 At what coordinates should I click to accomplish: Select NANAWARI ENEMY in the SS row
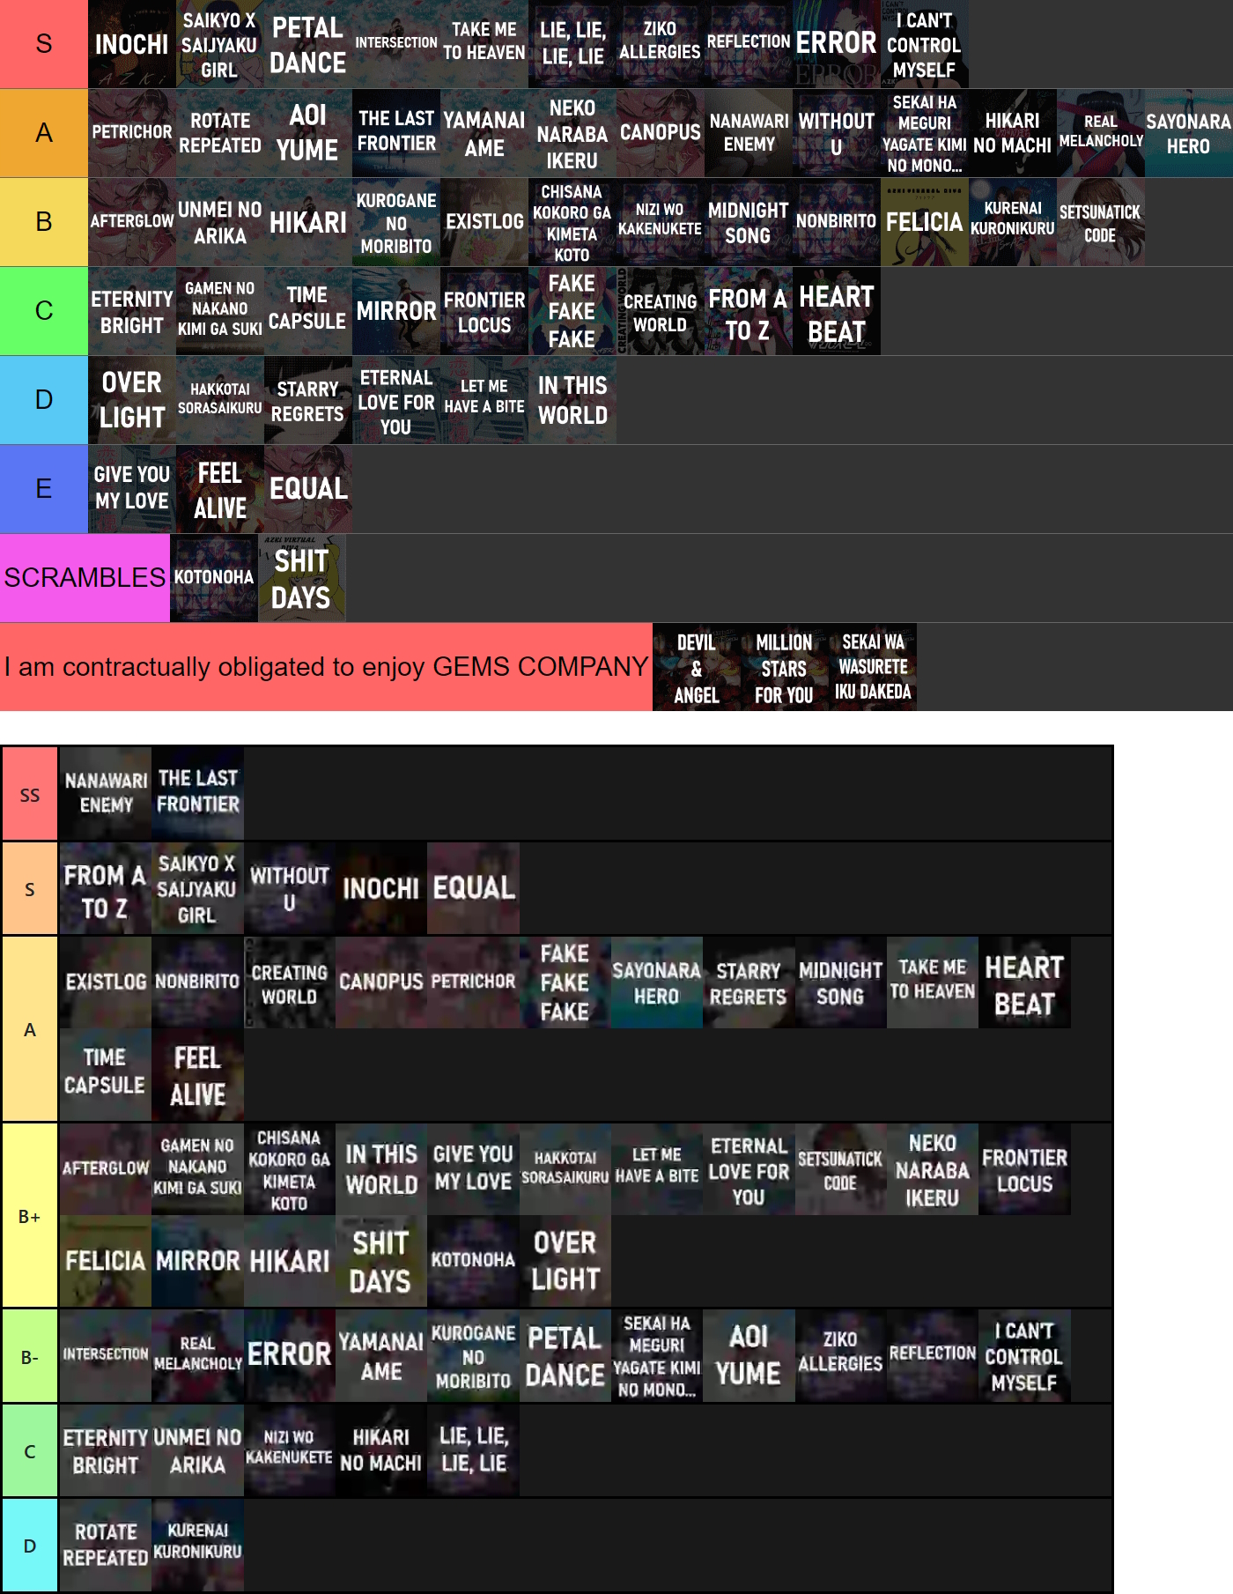pos(106,794)
